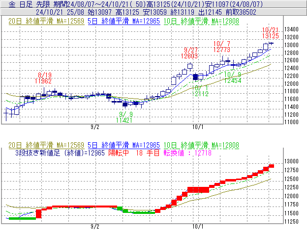
Task: Click the last candlestick at 10/21 in upper chart
Action: (271, 43)
